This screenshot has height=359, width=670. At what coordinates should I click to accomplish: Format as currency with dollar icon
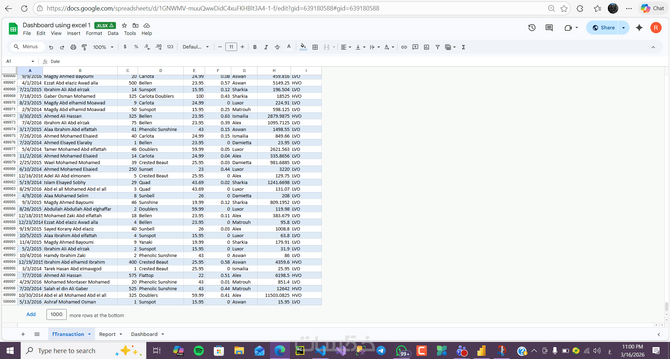coord(125,47)
